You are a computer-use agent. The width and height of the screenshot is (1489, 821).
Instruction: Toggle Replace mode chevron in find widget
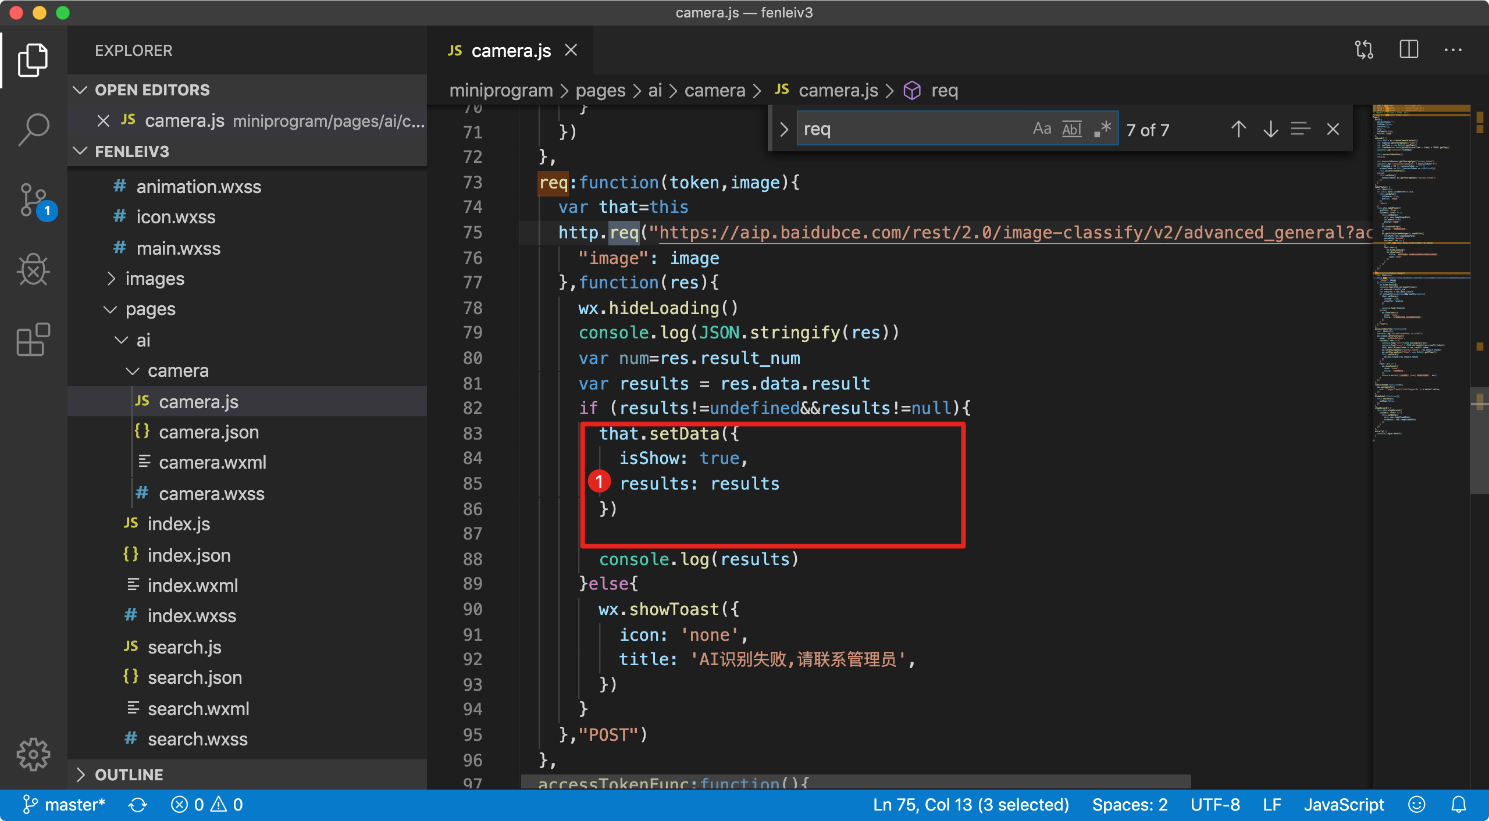pos(783,129)
